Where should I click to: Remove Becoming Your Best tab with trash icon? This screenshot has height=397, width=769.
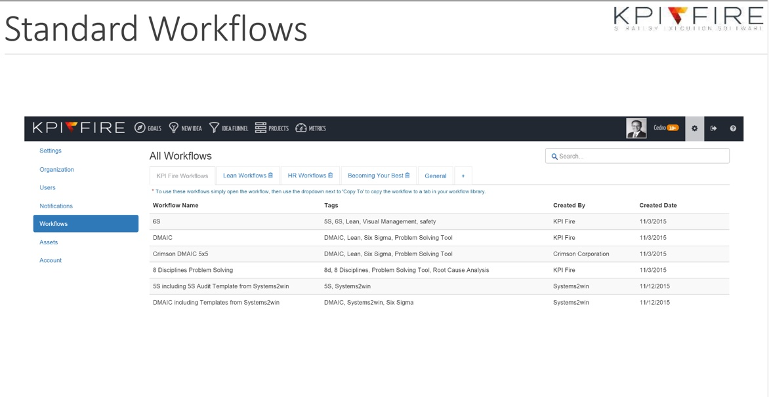point(407,176)
